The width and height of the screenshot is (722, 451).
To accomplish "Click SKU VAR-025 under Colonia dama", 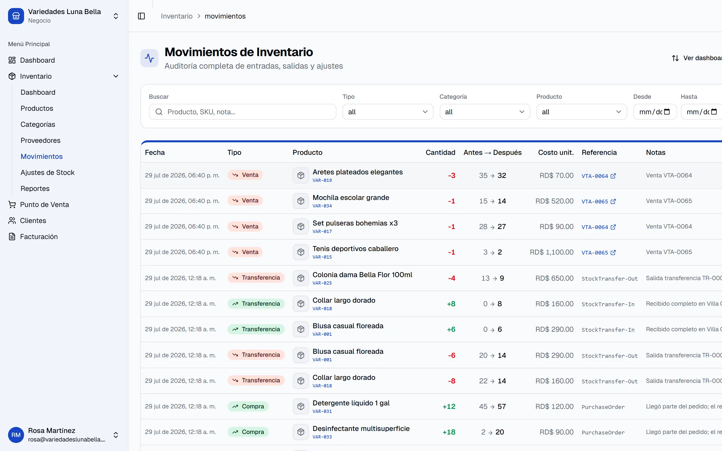I will pos(322,283).
